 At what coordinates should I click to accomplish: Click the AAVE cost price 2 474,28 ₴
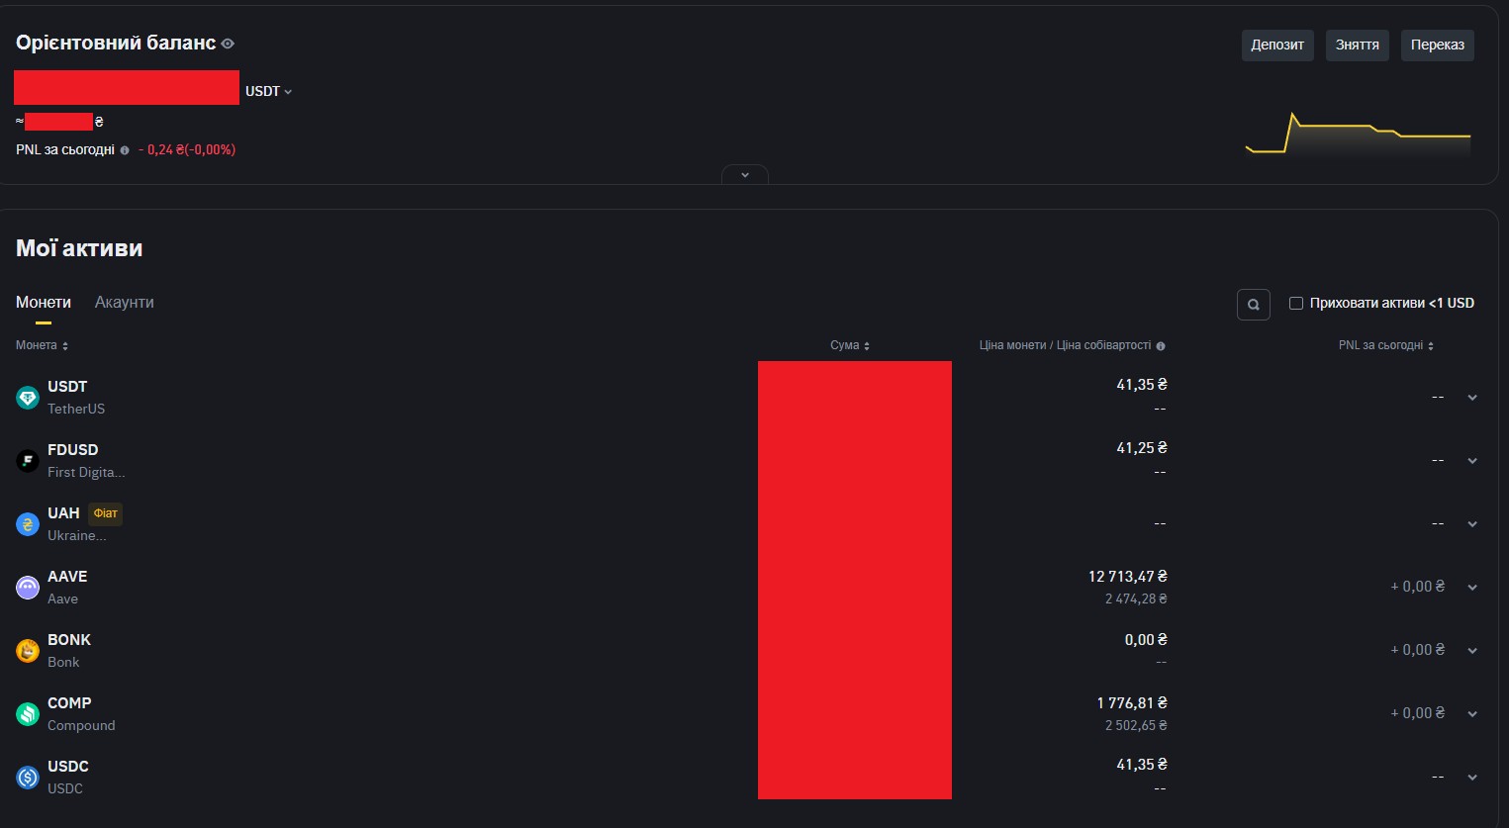1136,598
